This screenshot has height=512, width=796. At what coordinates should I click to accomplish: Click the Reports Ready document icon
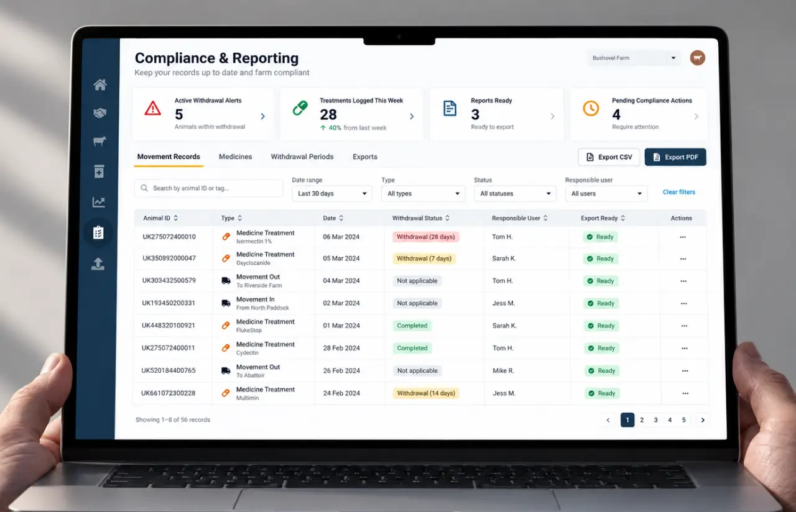pyautogui.click(x=450, y=109)
